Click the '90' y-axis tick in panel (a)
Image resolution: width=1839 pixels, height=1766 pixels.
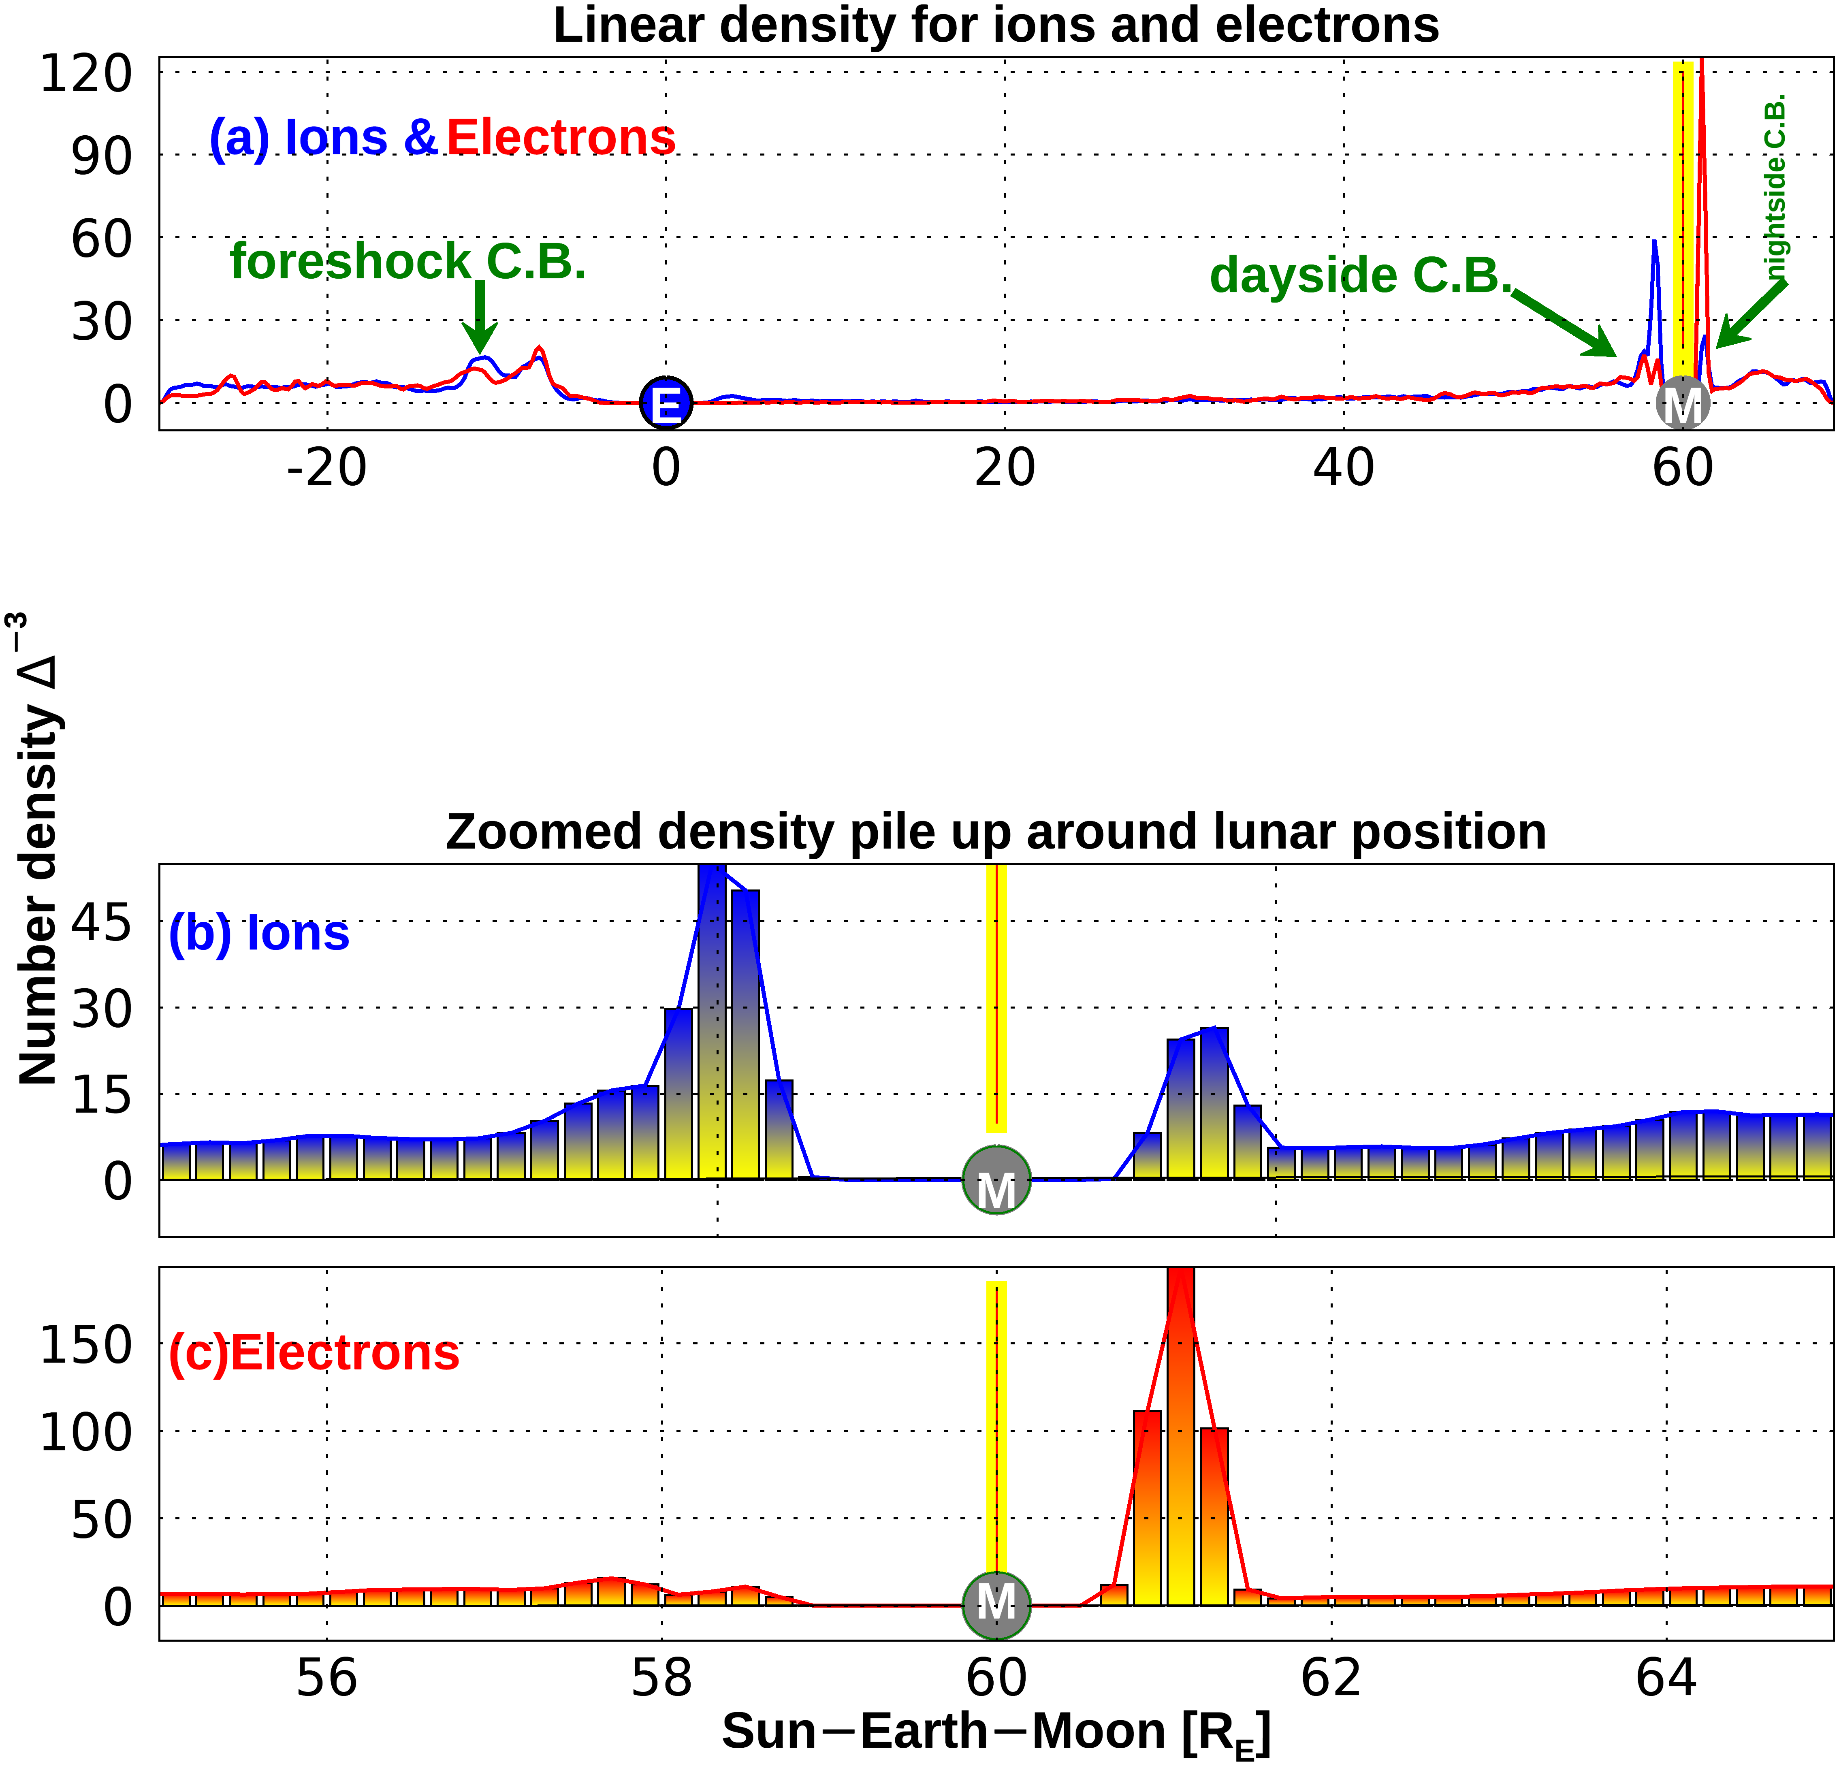click(102, 156)
